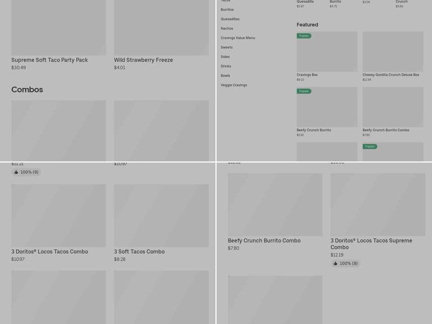Click the 3 Doritos Locos Tacos Combo title

50,252
